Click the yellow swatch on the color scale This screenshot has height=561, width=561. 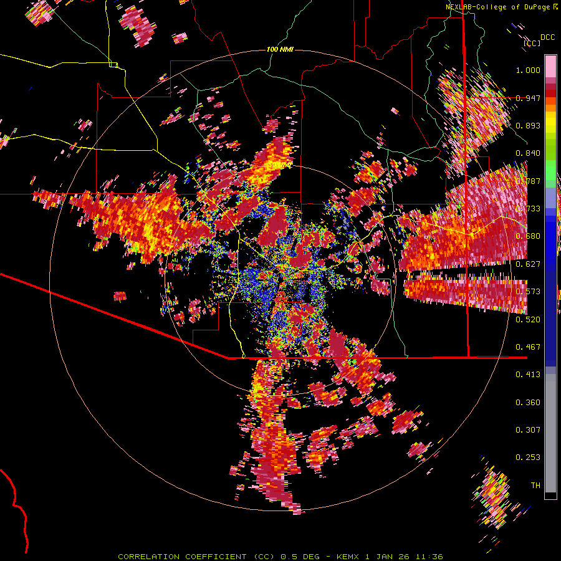click(x=550, y=123)
